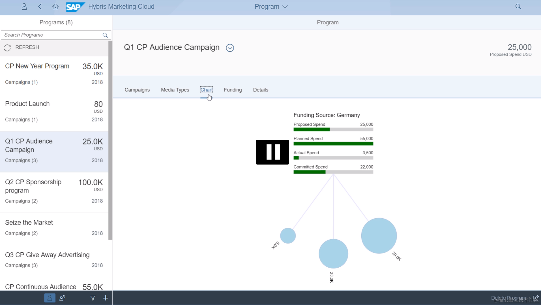
Task: Select the My Programs person icon in footer
Action: (x=50, y=298)
